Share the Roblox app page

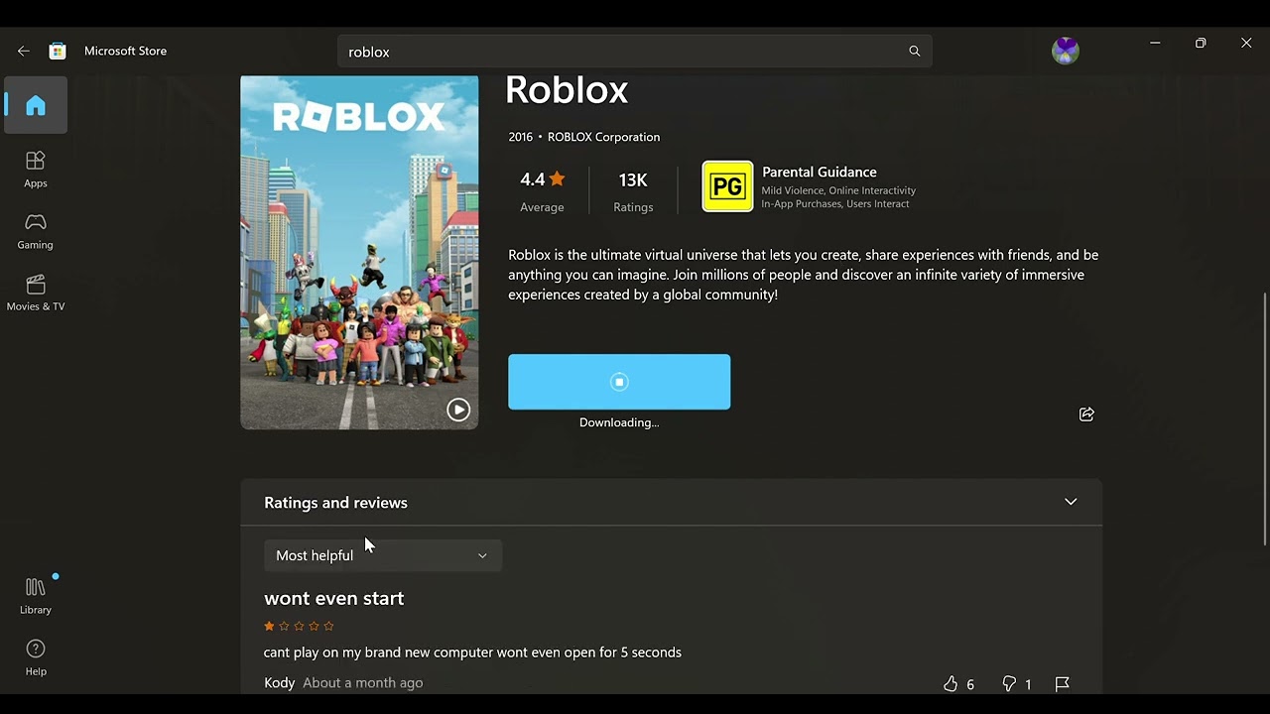point(1086,415)
